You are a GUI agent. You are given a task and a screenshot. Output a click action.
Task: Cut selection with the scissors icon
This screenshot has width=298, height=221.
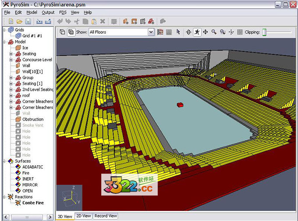[77, 21]
